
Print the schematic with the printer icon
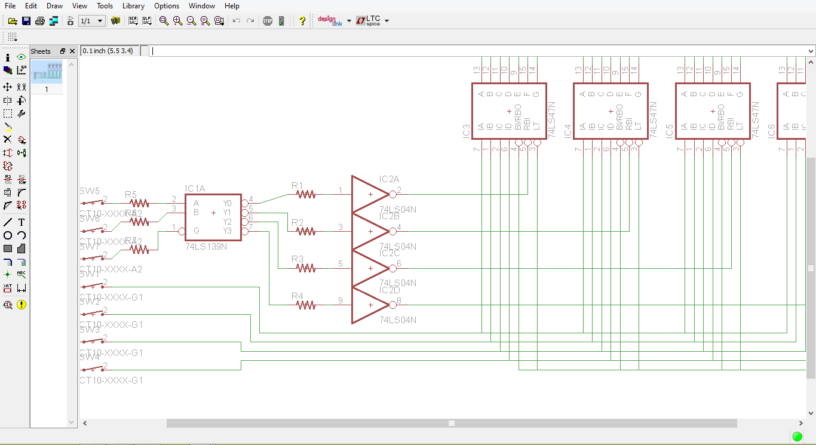click(40, 21)
